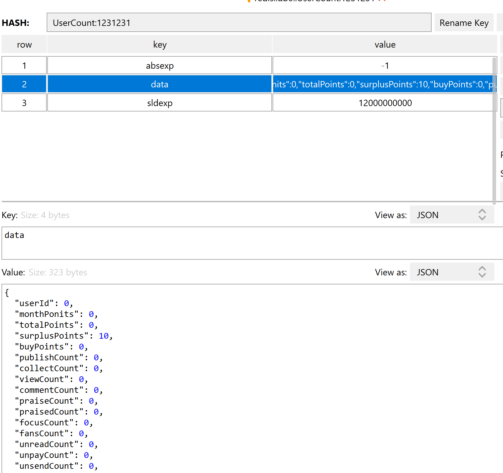Viewport: 503px width, 473px height.
Task: Click the 'value' column header
Action: pos(385,44)
